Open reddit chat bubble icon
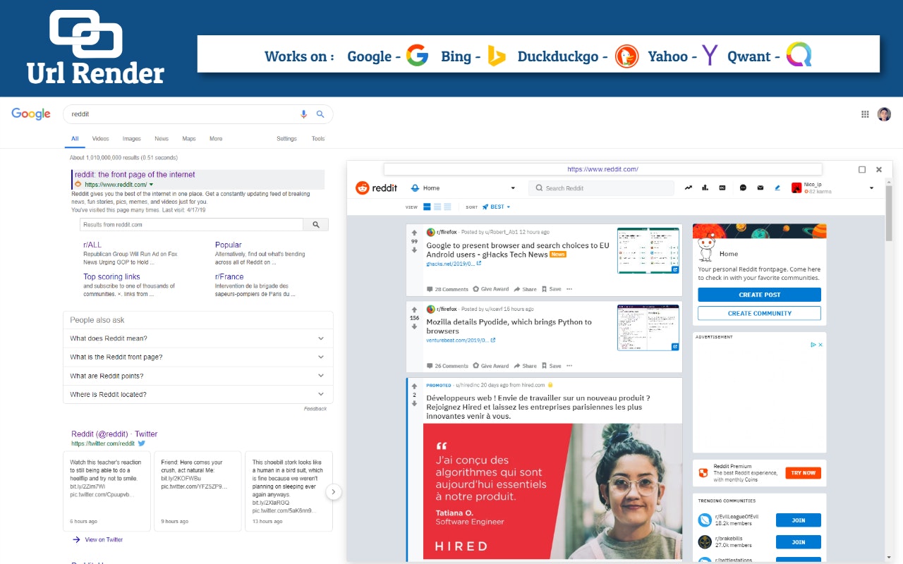The image size is (903, 564). tap(743, 188)
